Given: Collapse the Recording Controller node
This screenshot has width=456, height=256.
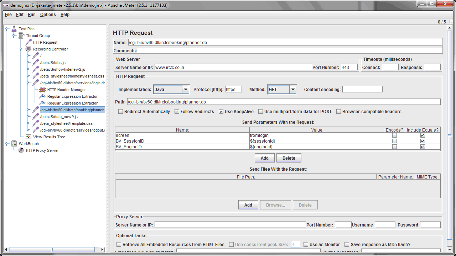Looking at the screenshot, I should click(x=21, y=49).
